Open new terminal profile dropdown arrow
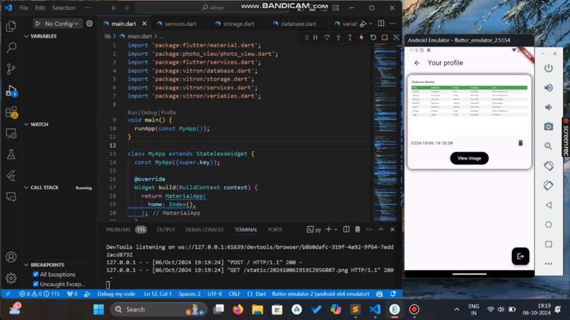 point(336,230)
